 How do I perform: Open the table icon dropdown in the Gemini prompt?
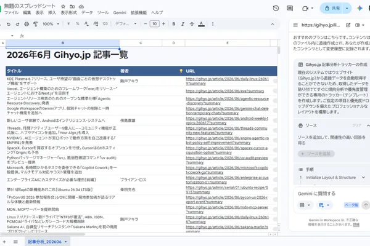click(x=305, y=205)
